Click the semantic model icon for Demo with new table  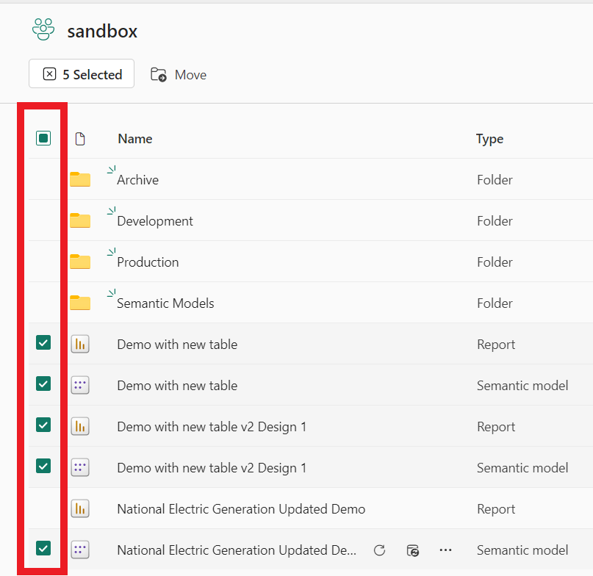coord(81,385)
